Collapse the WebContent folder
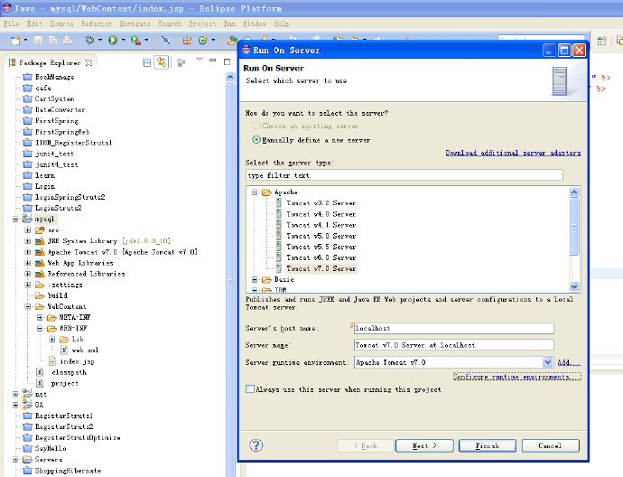Image resolution: width=623 pixels, height=477 pixels. 28,306
